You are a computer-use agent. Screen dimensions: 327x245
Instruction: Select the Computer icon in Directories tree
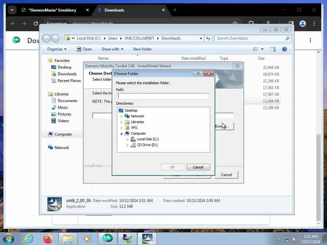click(x=127, y=133)
